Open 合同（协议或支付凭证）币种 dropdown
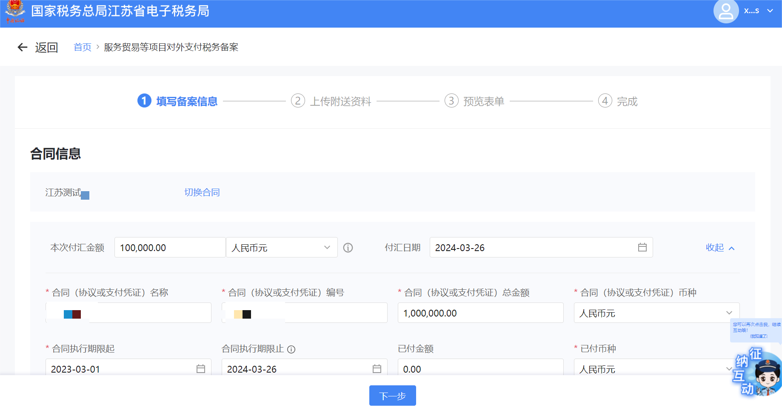The image size is (782, 407). click(656, 313)
